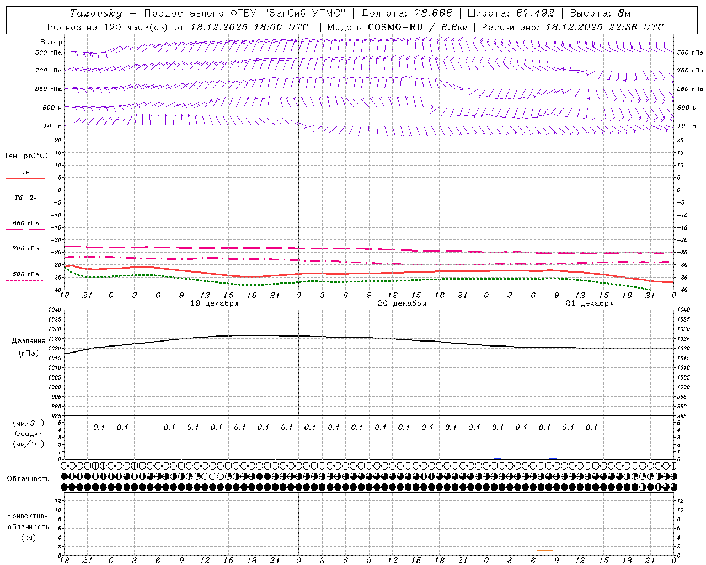Select the 'Широта: 67.492' latitude text

511,13
